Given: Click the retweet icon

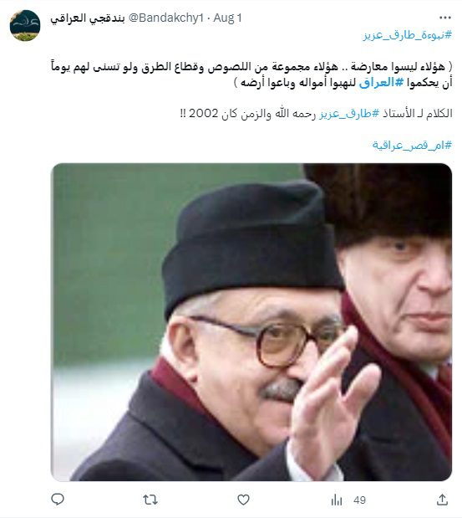Looking at the screenshot, I should (x=150, y=500).
